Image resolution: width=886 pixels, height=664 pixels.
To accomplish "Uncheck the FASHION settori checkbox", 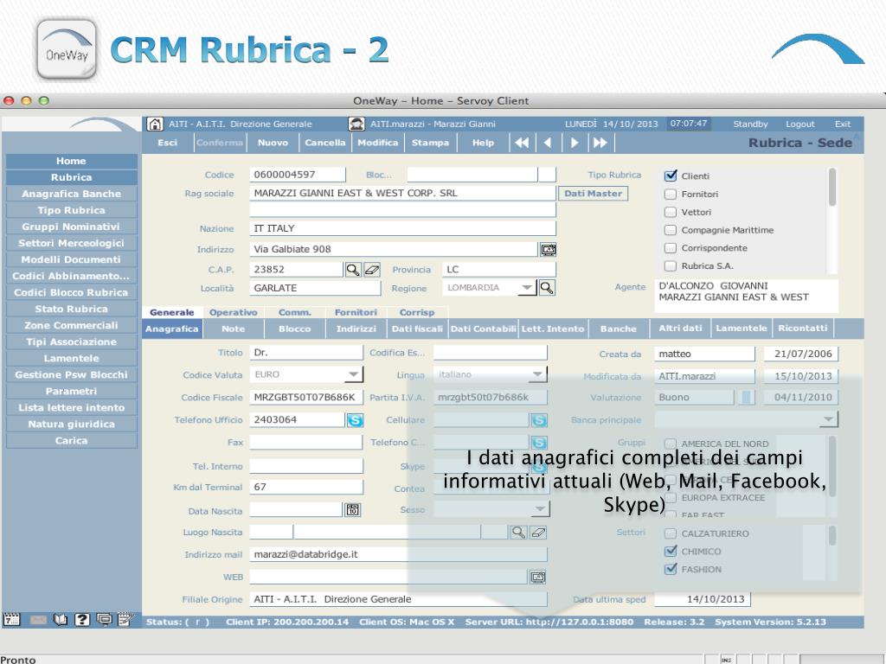I will click(671, 569).
